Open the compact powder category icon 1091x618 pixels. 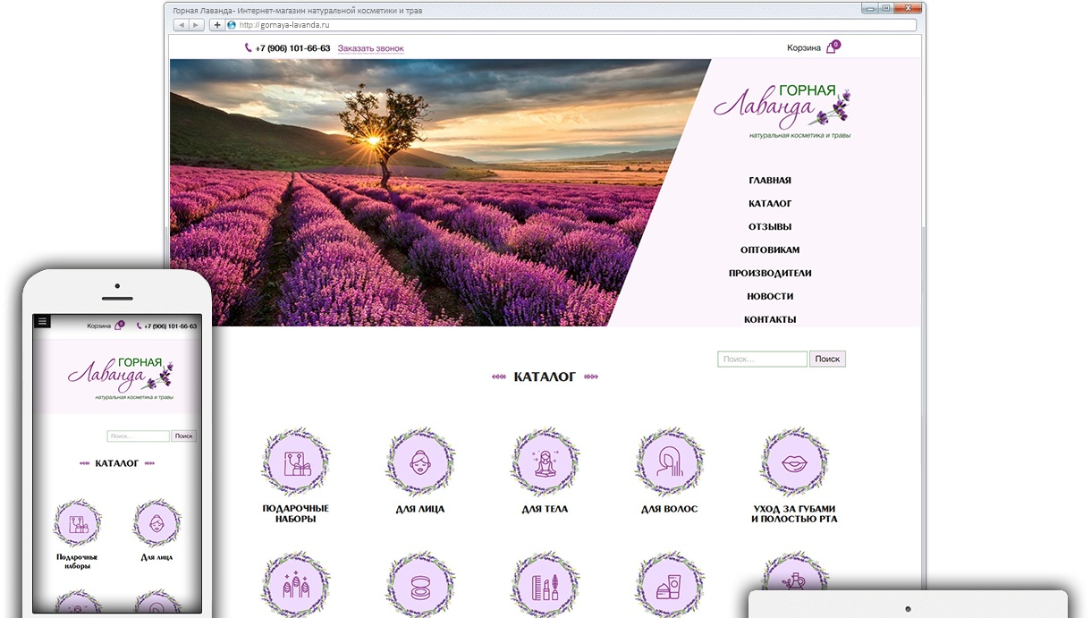pyautogui.click(x=420, y=584)
